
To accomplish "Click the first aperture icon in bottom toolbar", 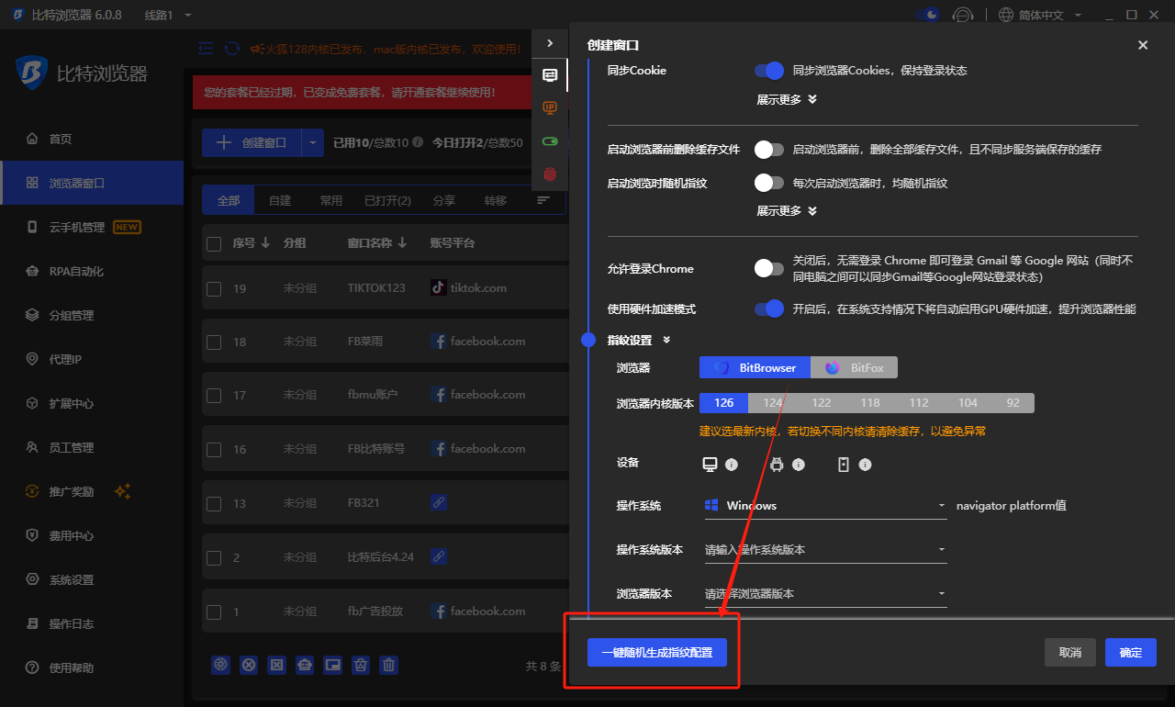I will pyautogui.click(x=220, y=666).
